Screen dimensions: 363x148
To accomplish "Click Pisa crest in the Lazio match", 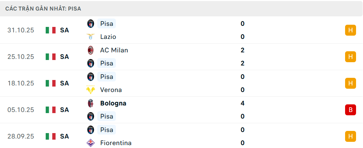I will click(x=90, y=24).
